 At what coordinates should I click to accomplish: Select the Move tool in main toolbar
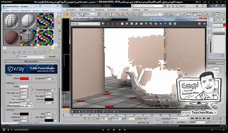tap(67, 15)
